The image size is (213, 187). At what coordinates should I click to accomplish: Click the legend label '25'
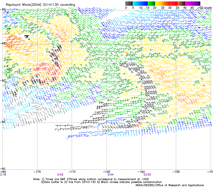163,8
